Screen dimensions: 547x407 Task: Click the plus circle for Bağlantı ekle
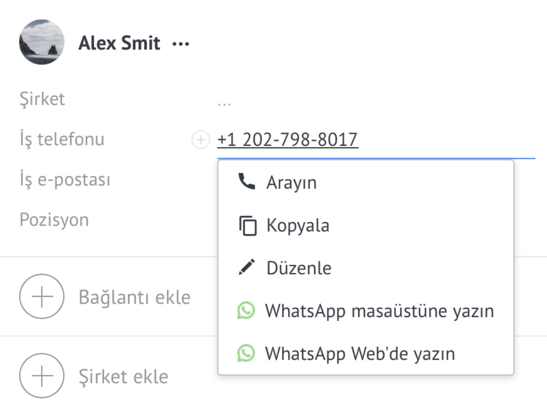[x=42, y=296]
